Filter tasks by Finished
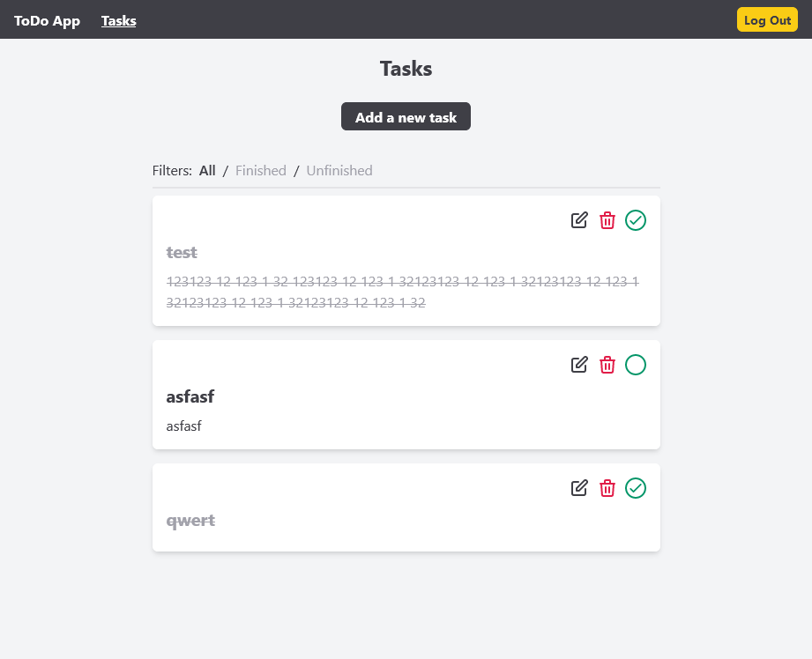 click(261, 171)
